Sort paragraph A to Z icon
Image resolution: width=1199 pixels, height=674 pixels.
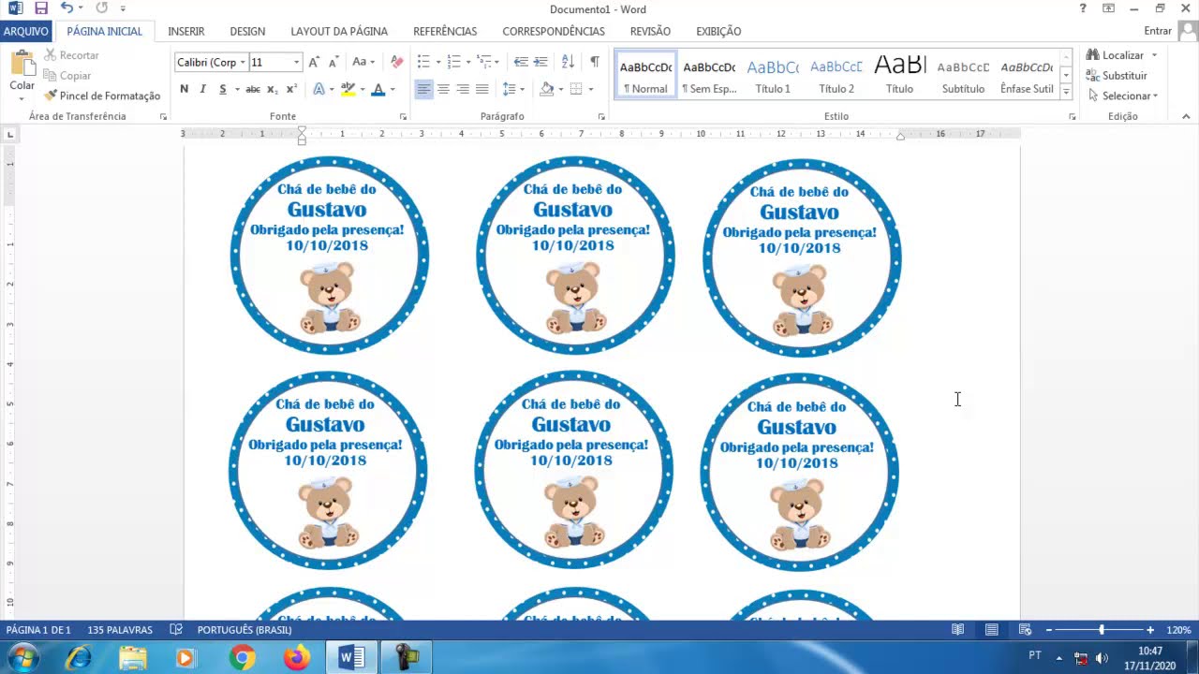[x=568, y=62]
